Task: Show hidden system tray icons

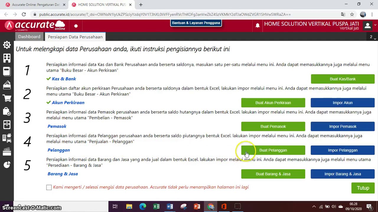Action: tap(314, 206)
